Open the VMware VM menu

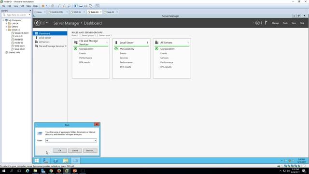(22, 6)
